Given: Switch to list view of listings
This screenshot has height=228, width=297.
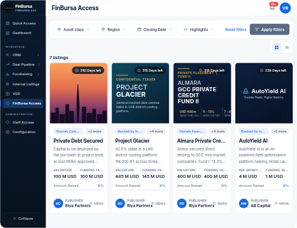Looking at the screenshot, I should tap(287, 47).
